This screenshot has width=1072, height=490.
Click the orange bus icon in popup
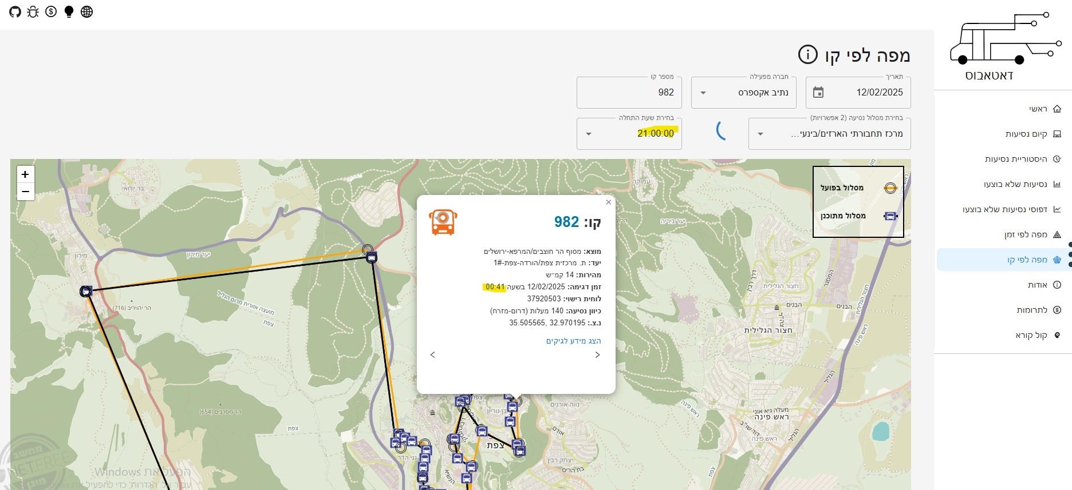443,222
